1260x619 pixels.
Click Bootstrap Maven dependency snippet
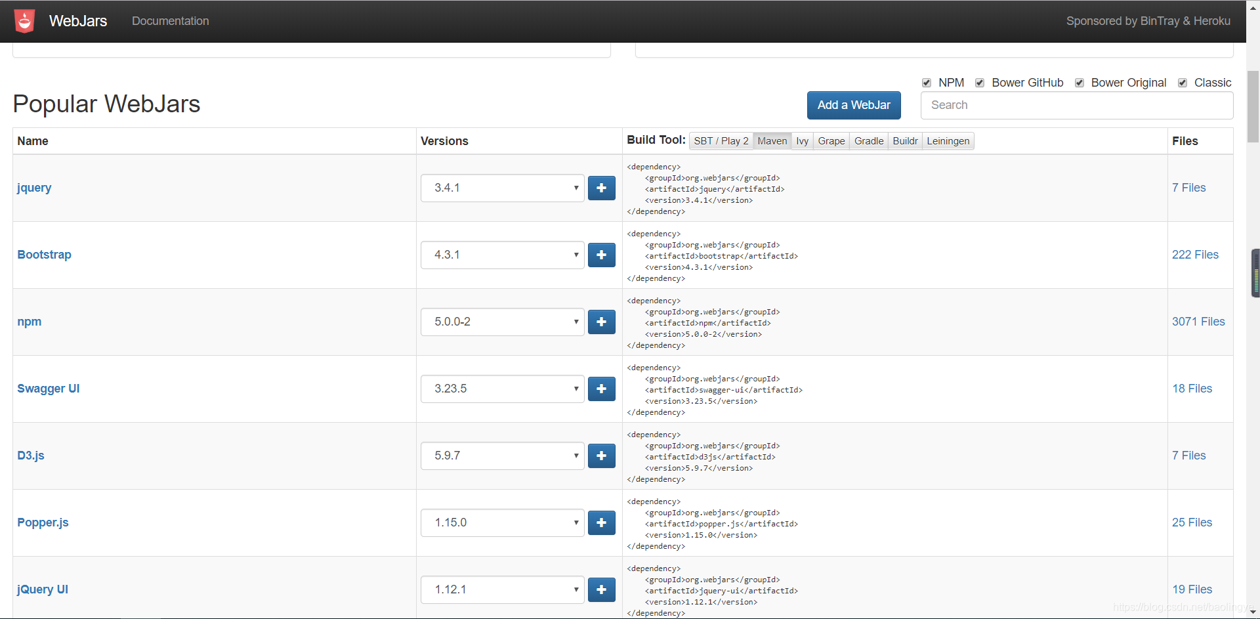coord(712,256)
